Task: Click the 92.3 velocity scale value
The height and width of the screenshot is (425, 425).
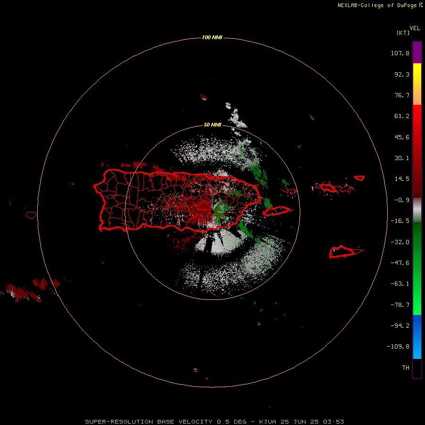Action: tap(402, 74)
